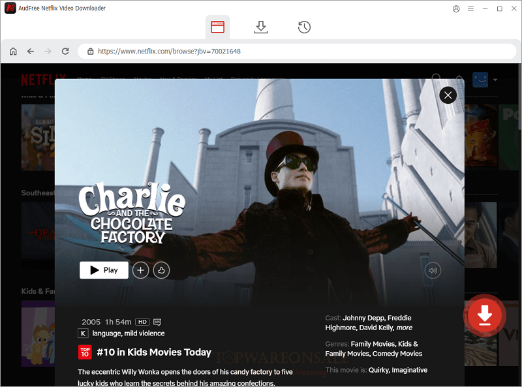Screen dimensions: 522x387
Task: Click the HD quality badge
Action: coord(142,322)
